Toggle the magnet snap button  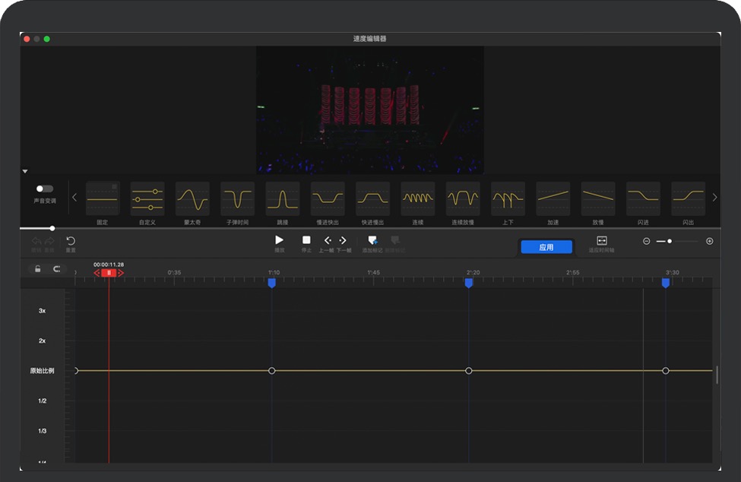point(56,269)
